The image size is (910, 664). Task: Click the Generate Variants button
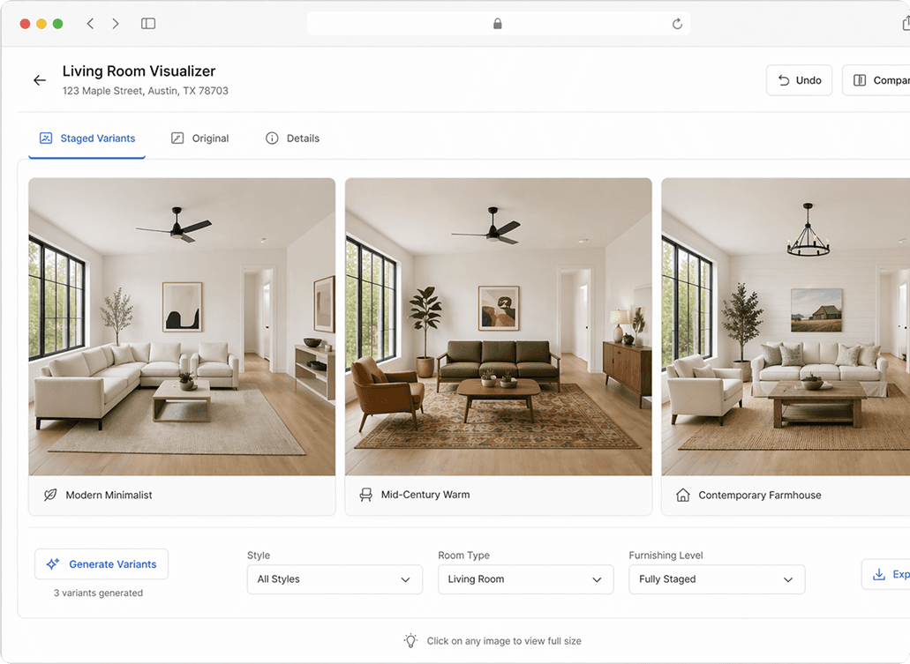[101, 563]
